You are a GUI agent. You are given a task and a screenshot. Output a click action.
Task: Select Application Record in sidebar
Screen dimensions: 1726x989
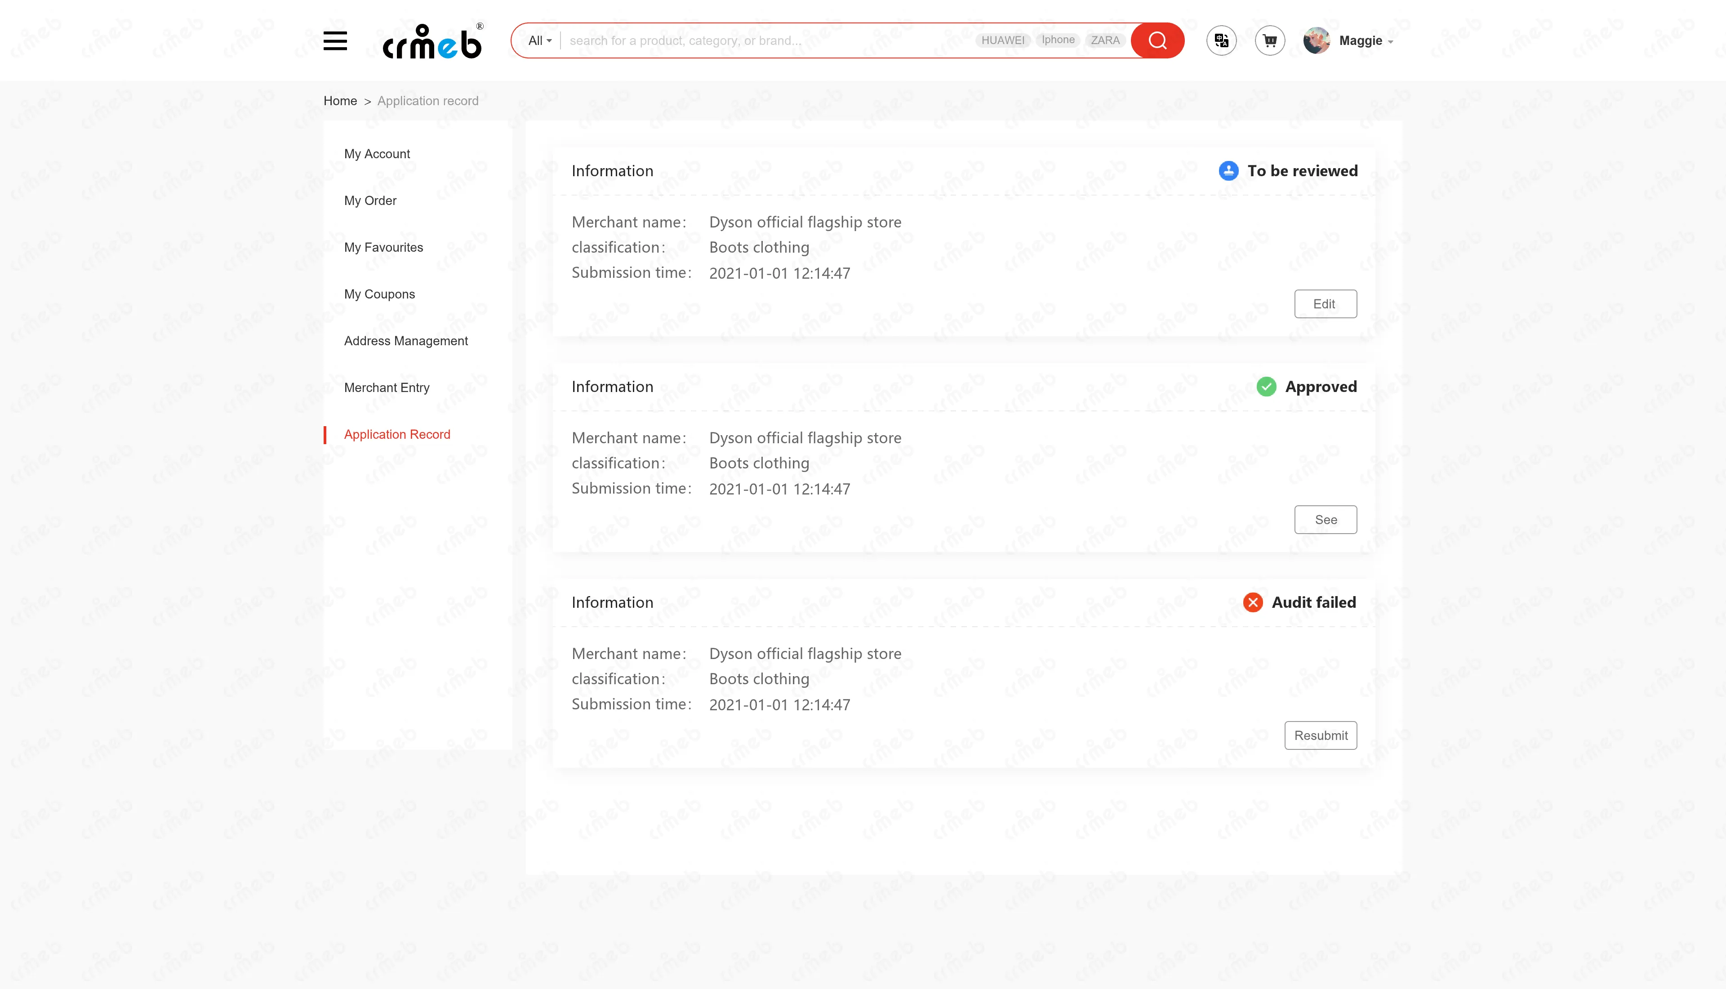[397, 435]
